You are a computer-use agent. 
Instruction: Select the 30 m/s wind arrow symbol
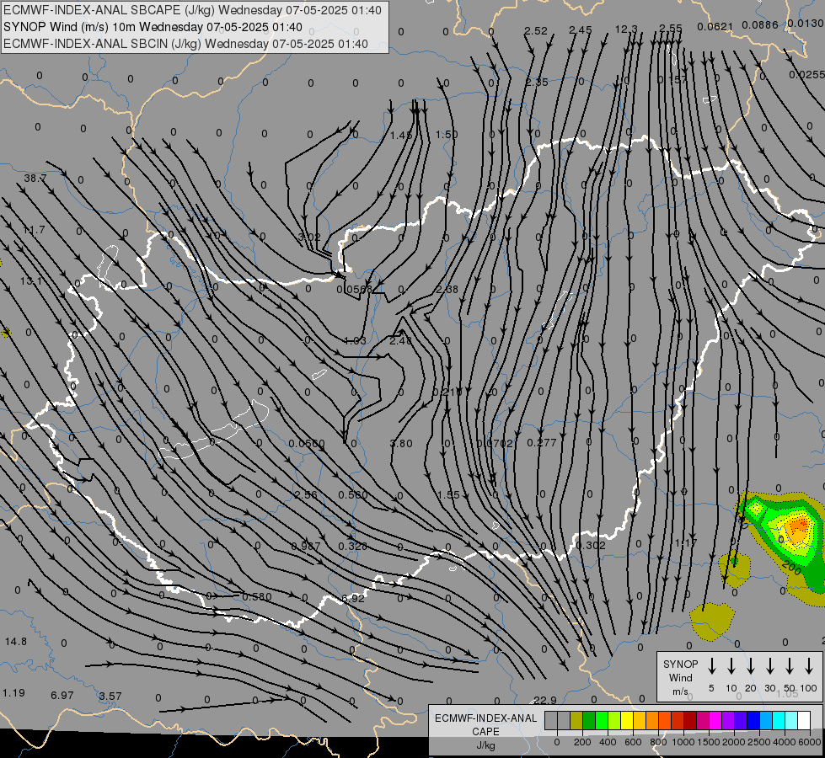(x=769, y=665)
